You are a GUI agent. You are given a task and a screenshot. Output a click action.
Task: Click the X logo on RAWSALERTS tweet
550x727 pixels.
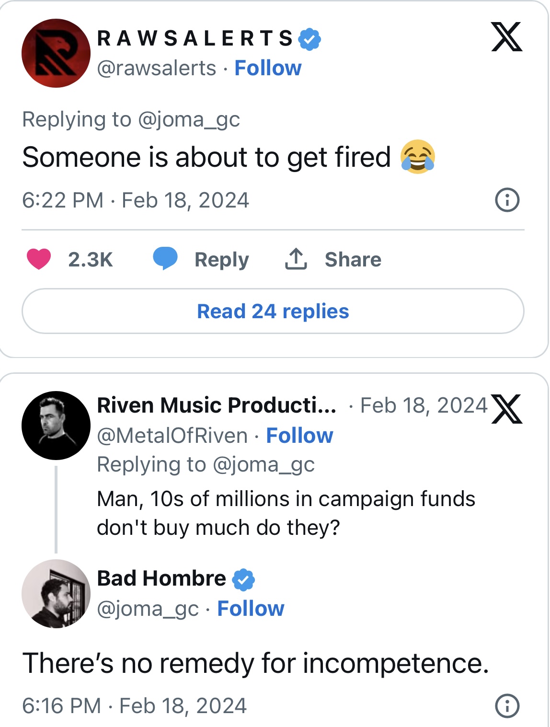[x=506, y=36]
